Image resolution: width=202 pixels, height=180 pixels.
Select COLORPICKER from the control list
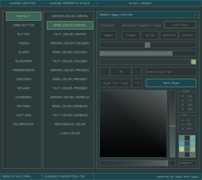pos(24,124)
